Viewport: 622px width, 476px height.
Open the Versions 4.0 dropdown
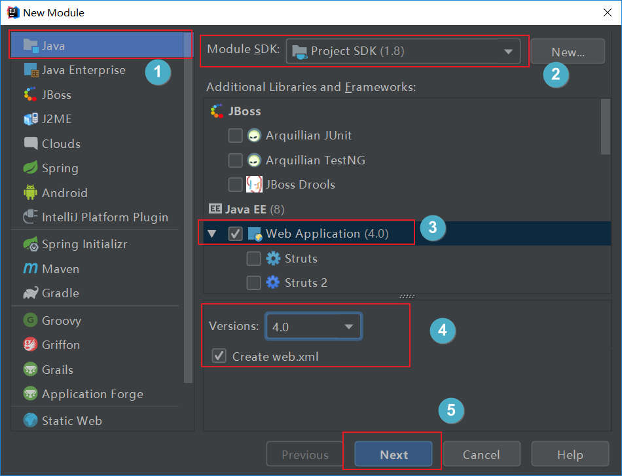click(x=314, y=327)
